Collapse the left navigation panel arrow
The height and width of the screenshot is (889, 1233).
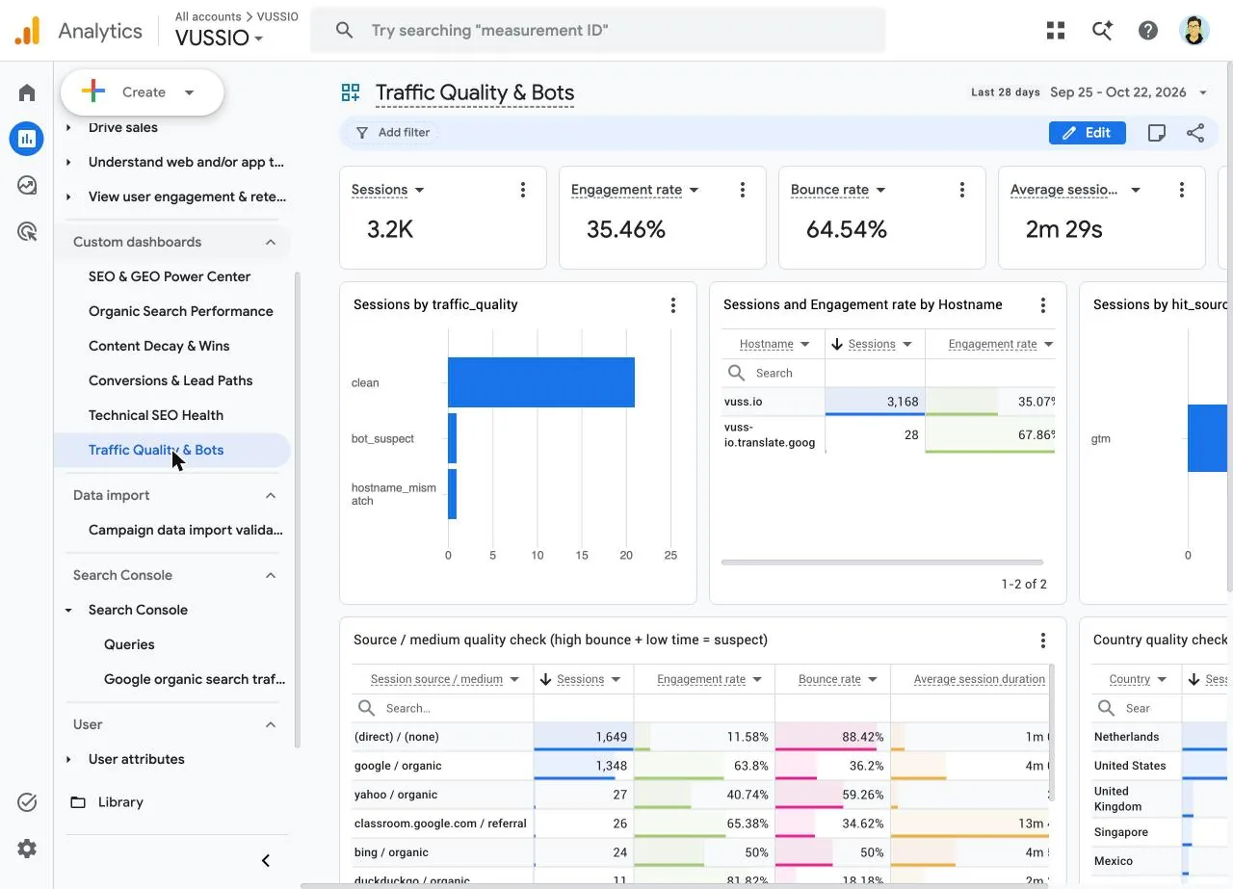[x=266, y=860]
